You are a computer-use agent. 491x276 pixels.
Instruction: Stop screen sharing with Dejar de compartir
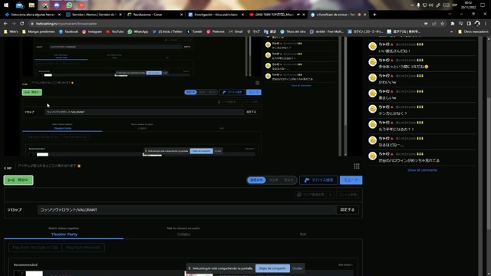coord(272,268)
